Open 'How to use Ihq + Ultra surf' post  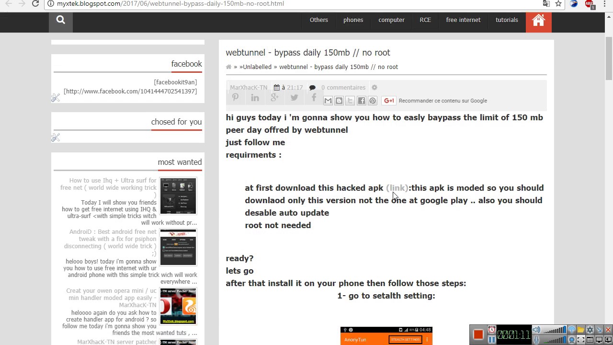coord(109,188)
